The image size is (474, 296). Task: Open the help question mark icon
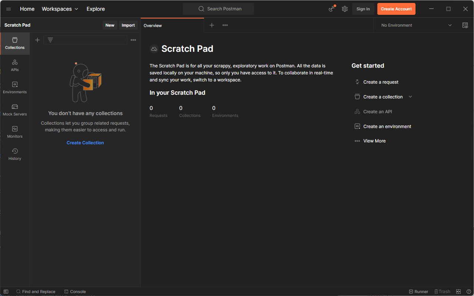click(x=469, y=292)
